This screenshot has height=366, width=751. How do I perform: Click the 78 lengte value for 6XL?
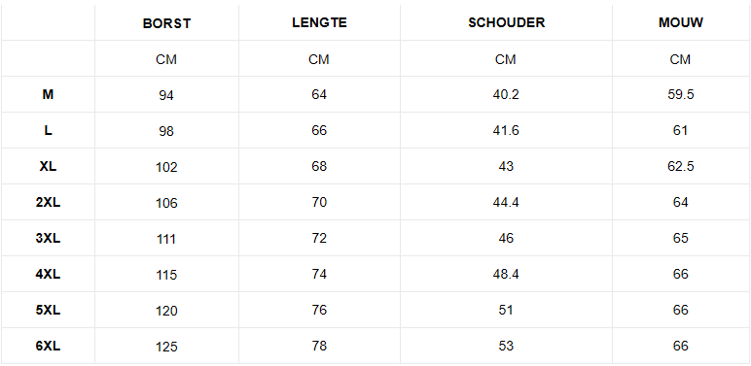319,346
